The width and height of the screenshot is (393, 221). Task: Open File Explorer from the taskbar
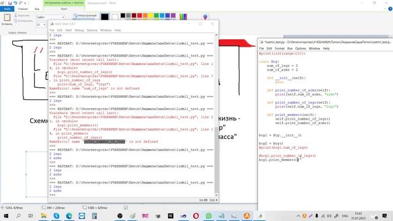coord(44,215)
